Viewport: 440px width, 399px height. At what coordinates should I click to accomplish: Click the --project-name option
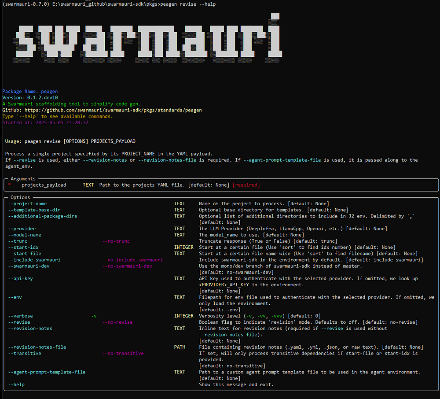(27, 203)
